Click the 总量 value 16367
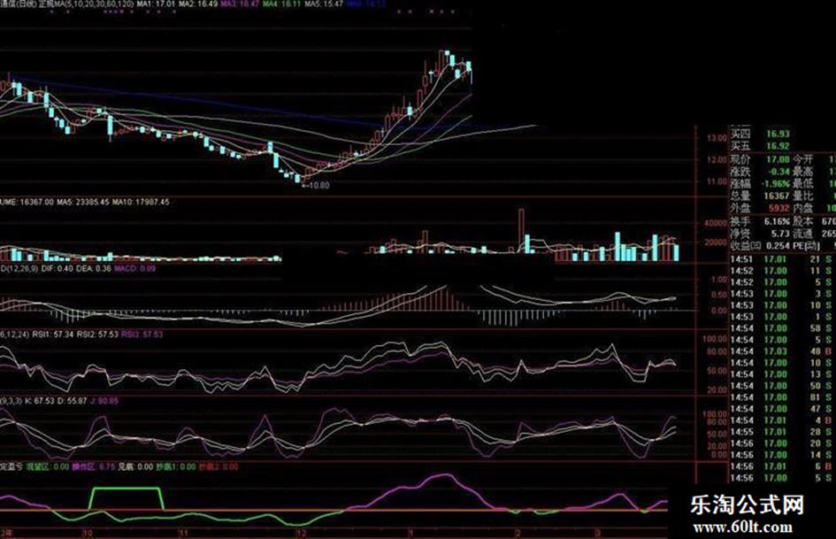This screenshot has width=836, height=539. tap(777, 196)
